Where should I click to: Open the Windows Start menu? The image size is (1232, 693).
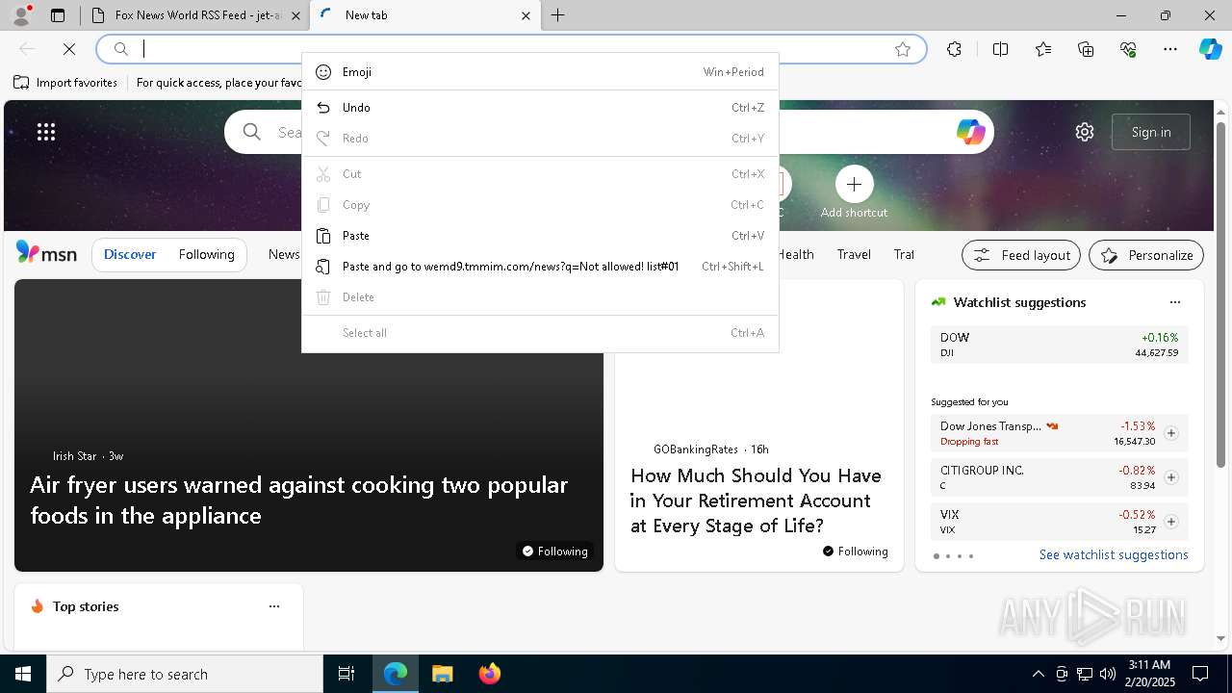click(23, 674)
